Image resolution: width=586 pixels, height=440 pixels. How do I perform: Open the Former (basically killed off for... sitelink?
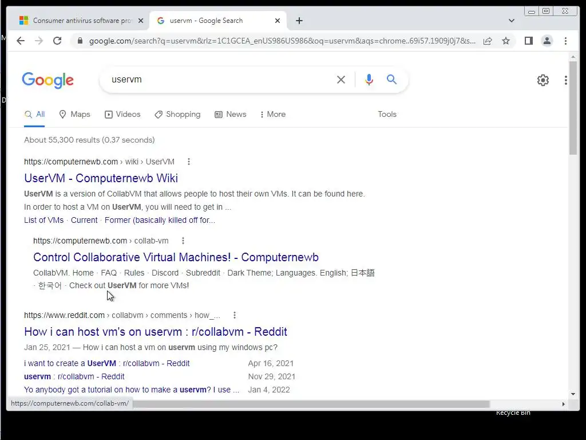(x=160, y=220)
